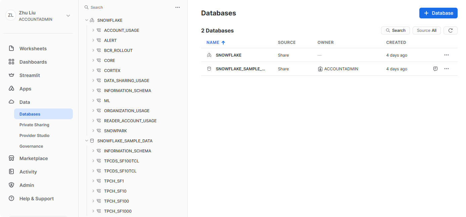
Task: Click the Dashboards grid icon
Action: [11, 62]
